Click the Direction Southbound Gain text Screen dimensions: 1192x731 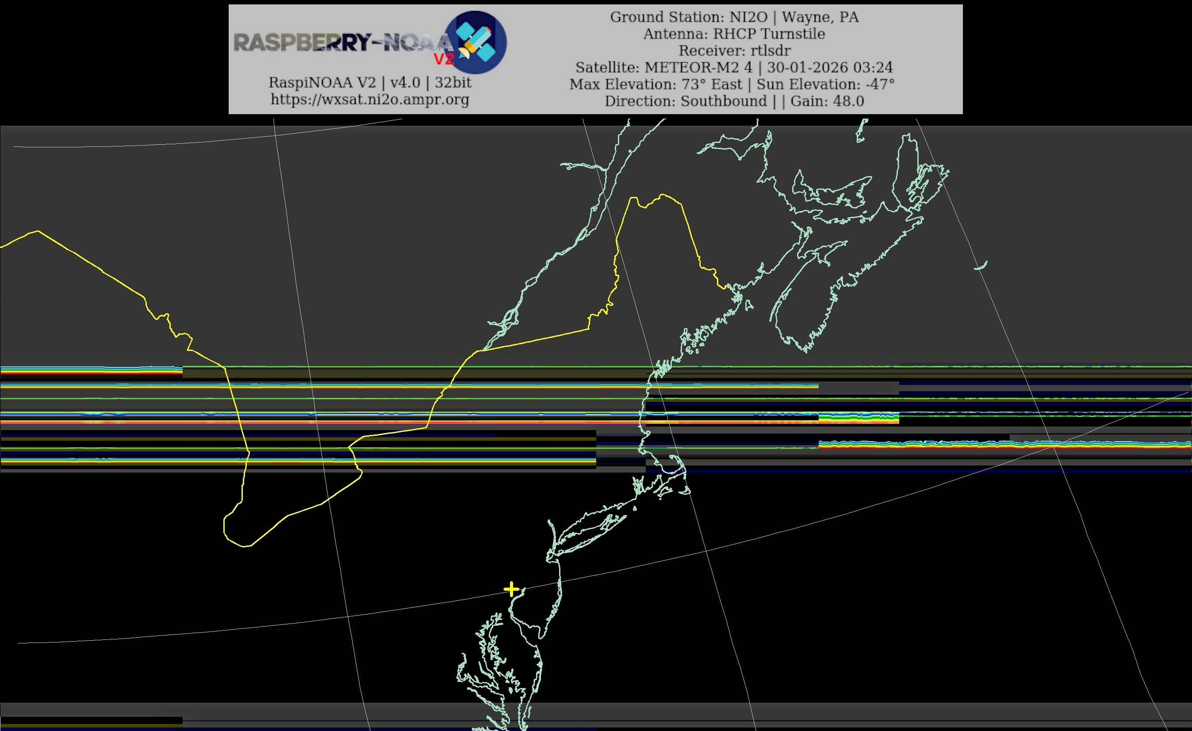(x=734, y=101)
